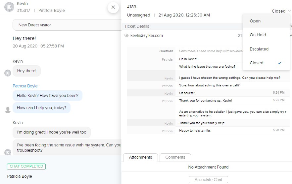Click the CHAT COMPLETED status badge
This screenshot has width=292, height=184.
pos(26,167)
